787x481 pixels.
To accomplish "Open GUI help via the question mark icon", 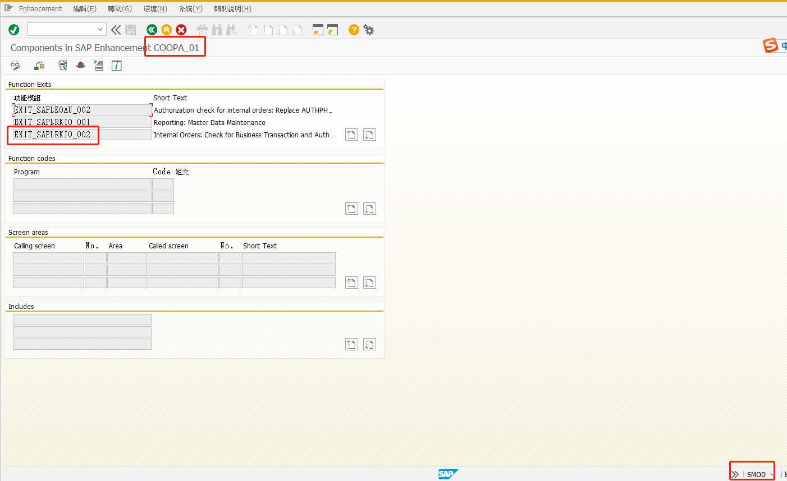I will click(354, 30).
